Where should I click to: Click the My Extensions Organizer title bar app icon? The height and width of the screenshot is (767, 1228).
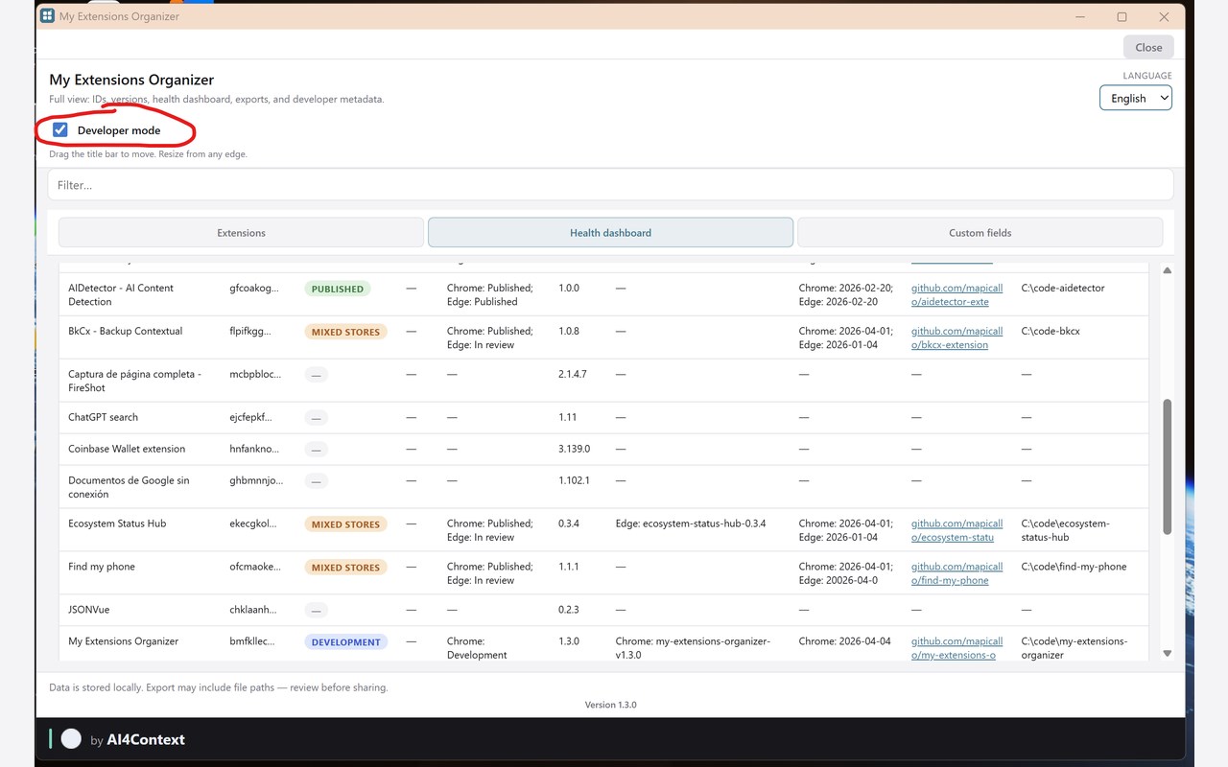coord(47,16)
